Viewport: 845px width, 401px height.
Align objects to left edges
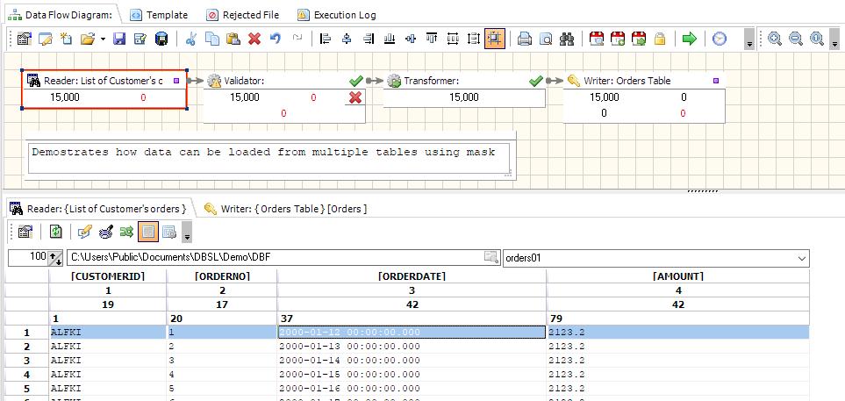point(326,39)
